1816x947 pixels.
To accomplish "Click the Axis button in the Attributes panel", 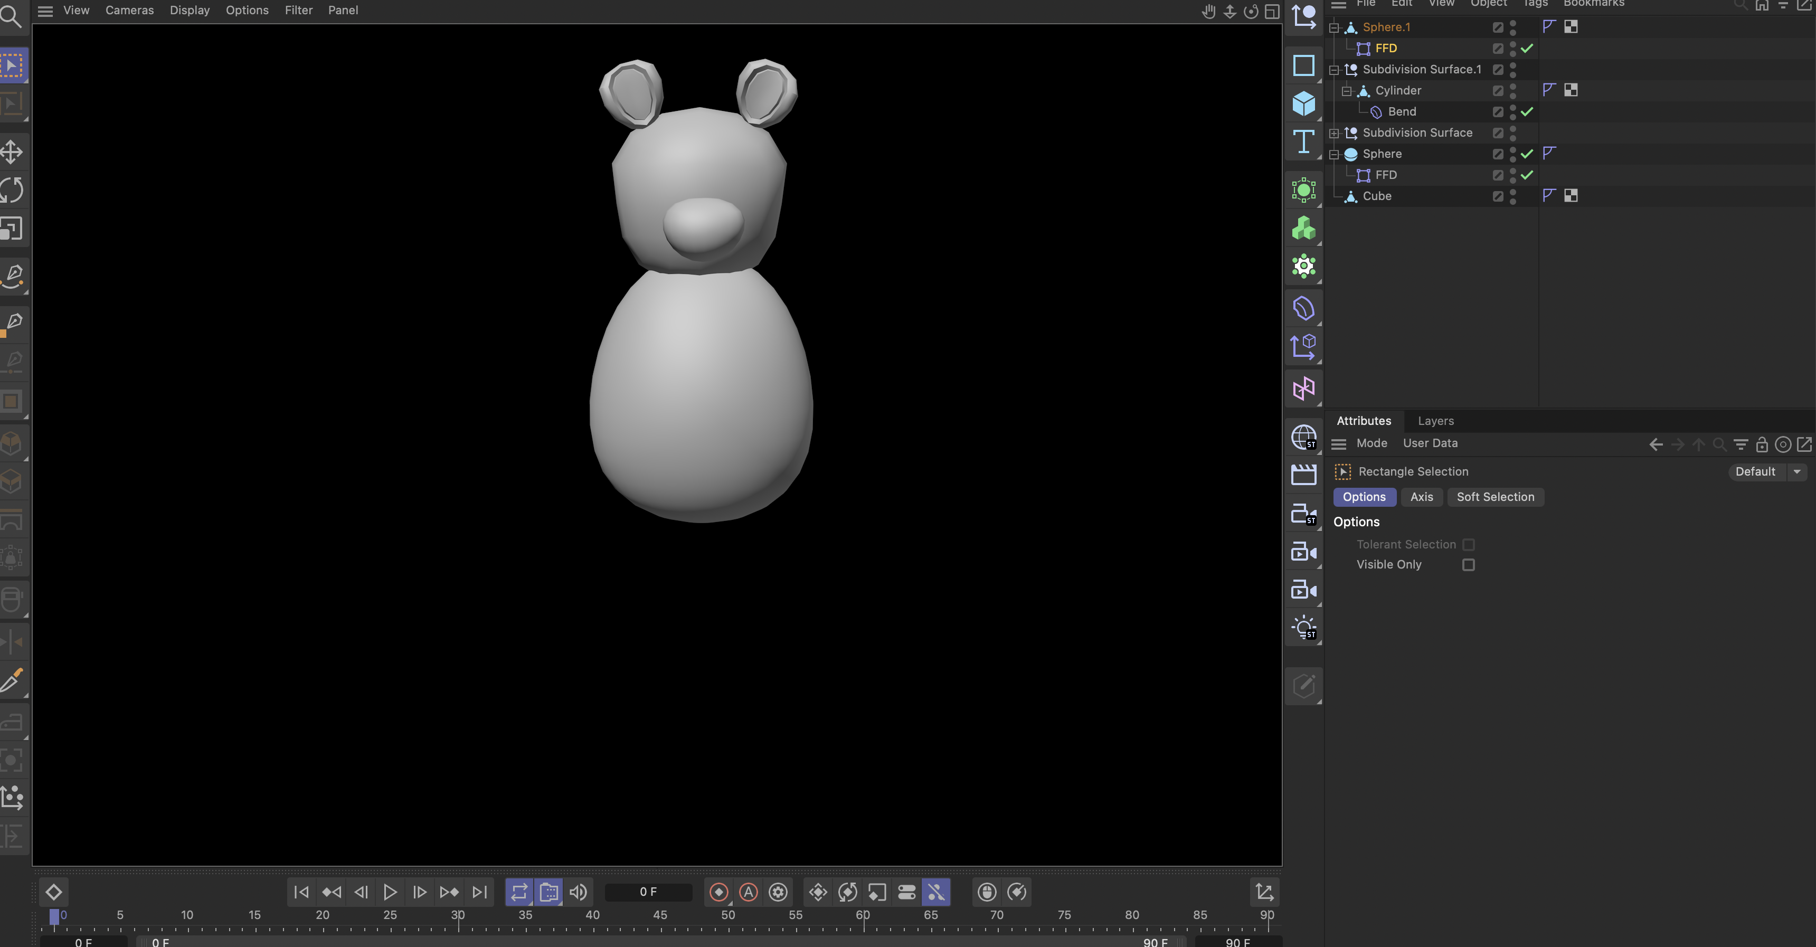I will pyautogui.click(x=1421, y=496).
